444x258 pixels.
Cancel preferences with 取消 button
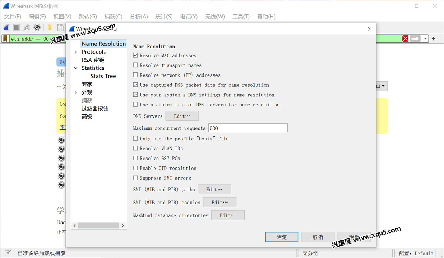pyautogui.click(x=318, y=237)
